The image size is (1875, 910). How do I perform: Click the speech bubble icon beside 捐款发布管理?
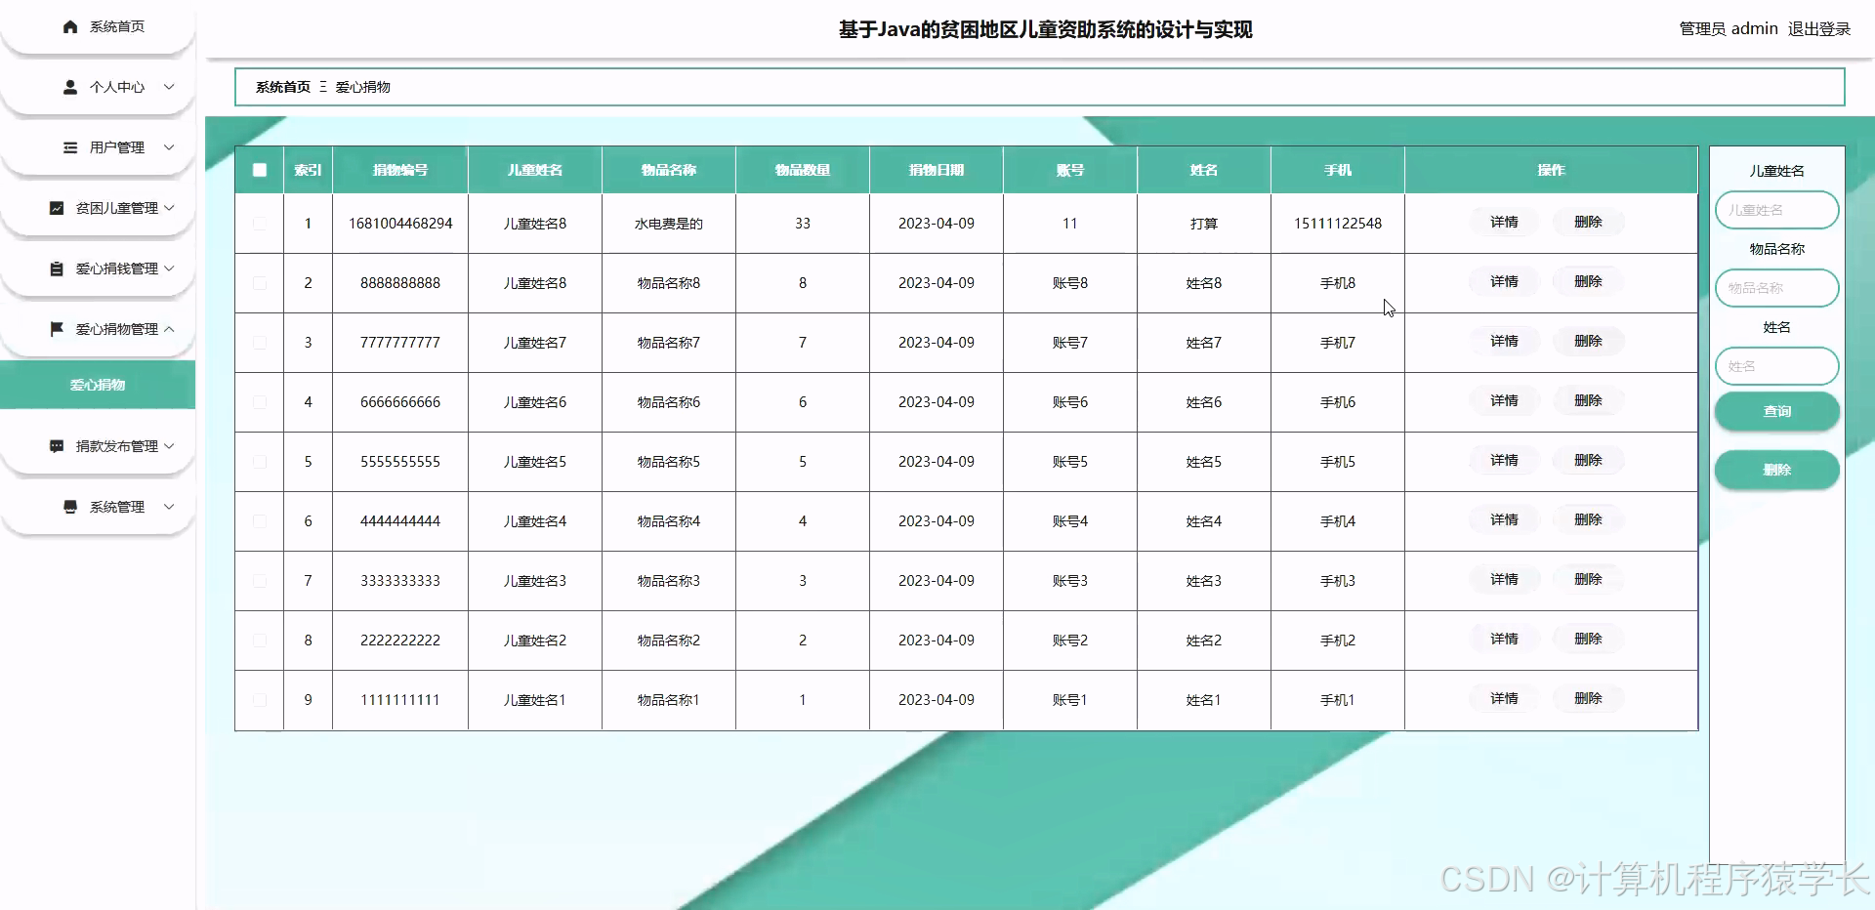(56, 445)
